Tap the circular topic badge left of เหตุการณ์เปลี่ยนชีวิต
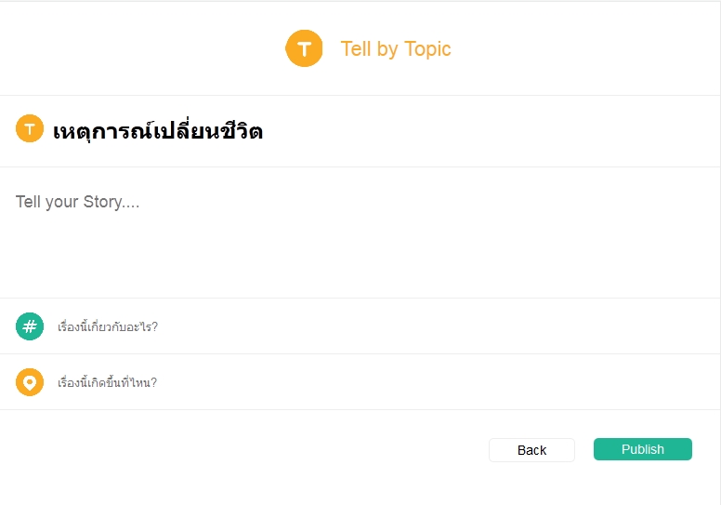The width and height of the screenshot is (721, 505). (x=30, y=129)
